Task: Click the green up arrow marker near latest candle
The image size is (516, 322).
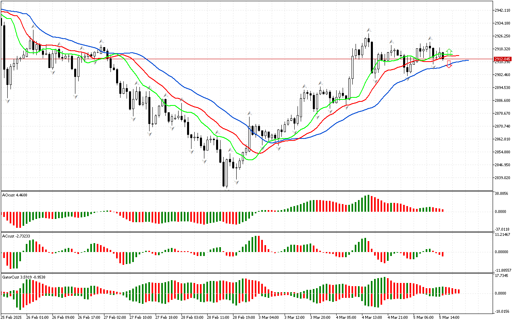Action: pyautogui.click(x=449, y=52)
